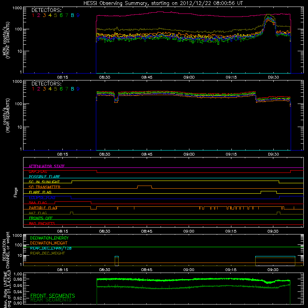Click the cyan REAR_DEC_CHAN pulse near 08:34
This screenshot has width=308, height=308.
tap(117, 256)
